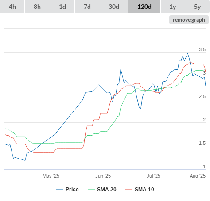The image size is (210, 201).
Task: Click the Jul '25 axis label
Action: click(153, 176)
